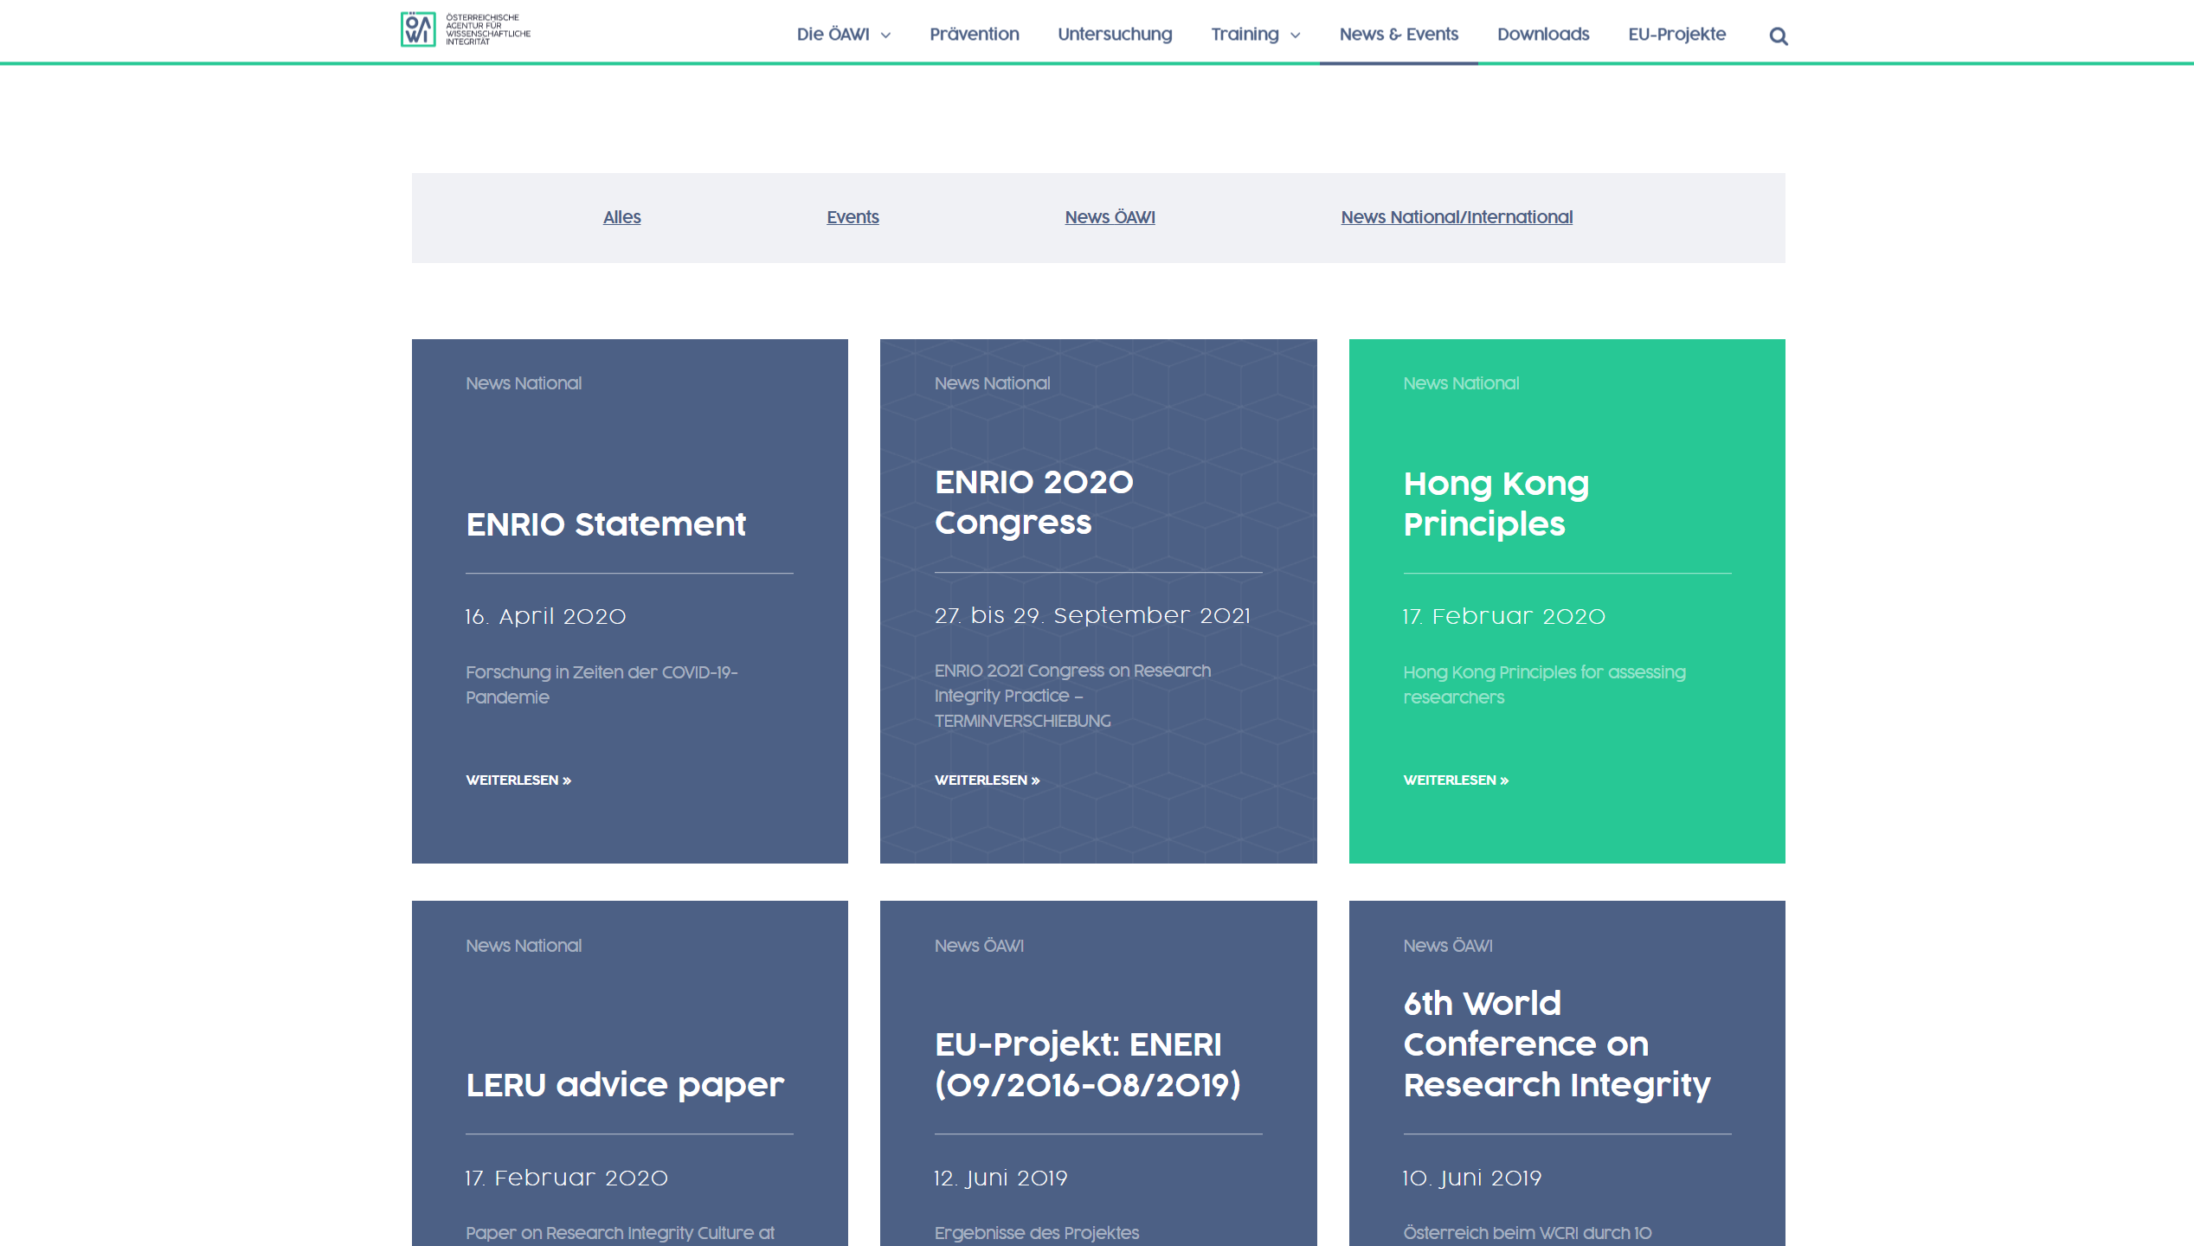Click the date 16. April 2020

(545, 616)
